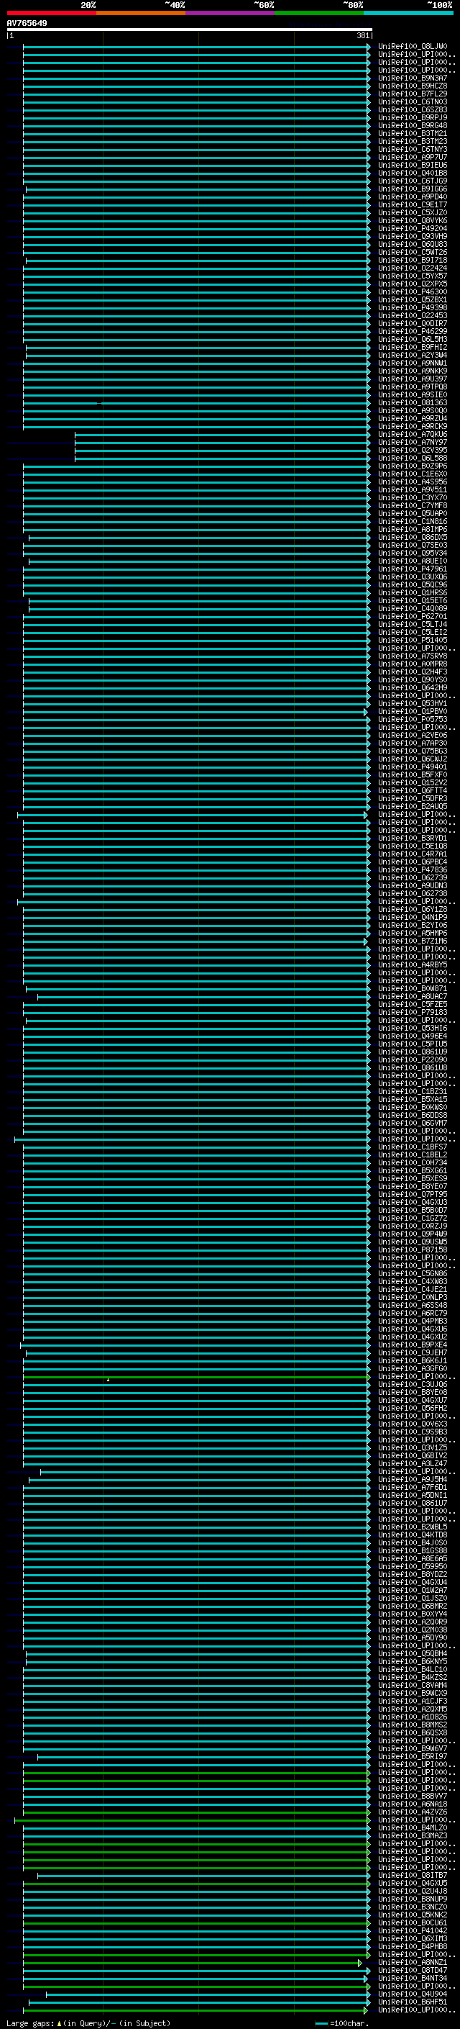Image resolution: width=460 pixels, height=2029 pixels.
Task: Select hit label UniRef100_Q642H9
Action: [412, 687]
